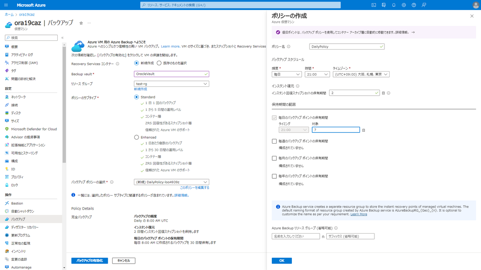
Task: Show info icon next to ポリシー名
Action: [289, 47]
